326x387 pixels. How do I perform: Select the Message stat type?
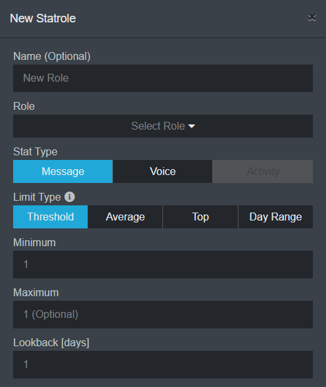click(63, 172)
